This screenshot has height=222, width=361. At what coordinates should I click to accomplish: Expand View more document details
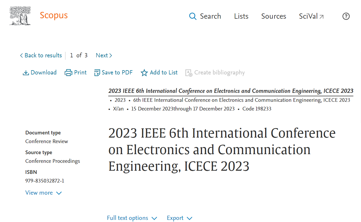[43, 193]
